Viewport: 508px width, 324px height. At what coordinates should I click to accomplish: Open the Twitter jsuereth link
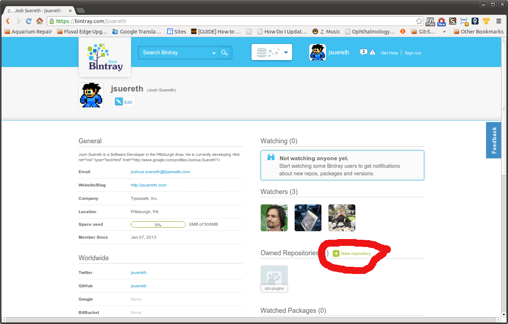click(139, 273)
